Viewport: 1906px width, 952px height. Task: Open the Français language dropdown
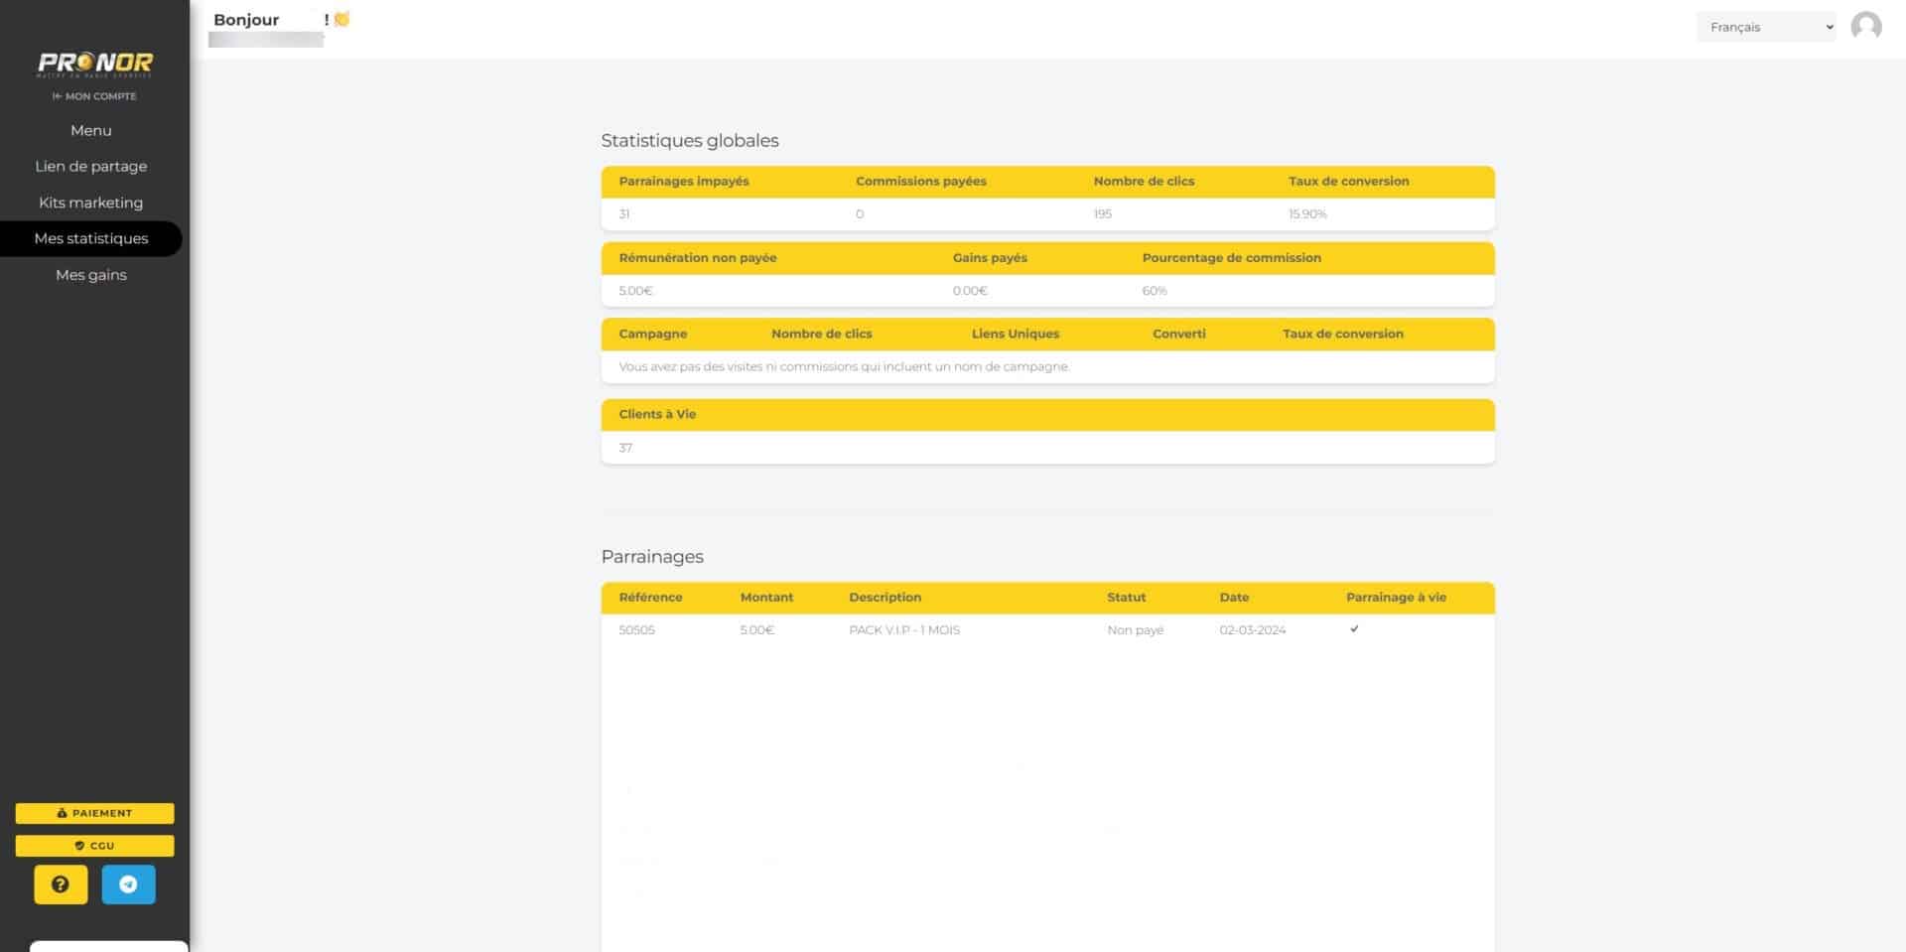pyautogui.click(x=1766, y=27)
